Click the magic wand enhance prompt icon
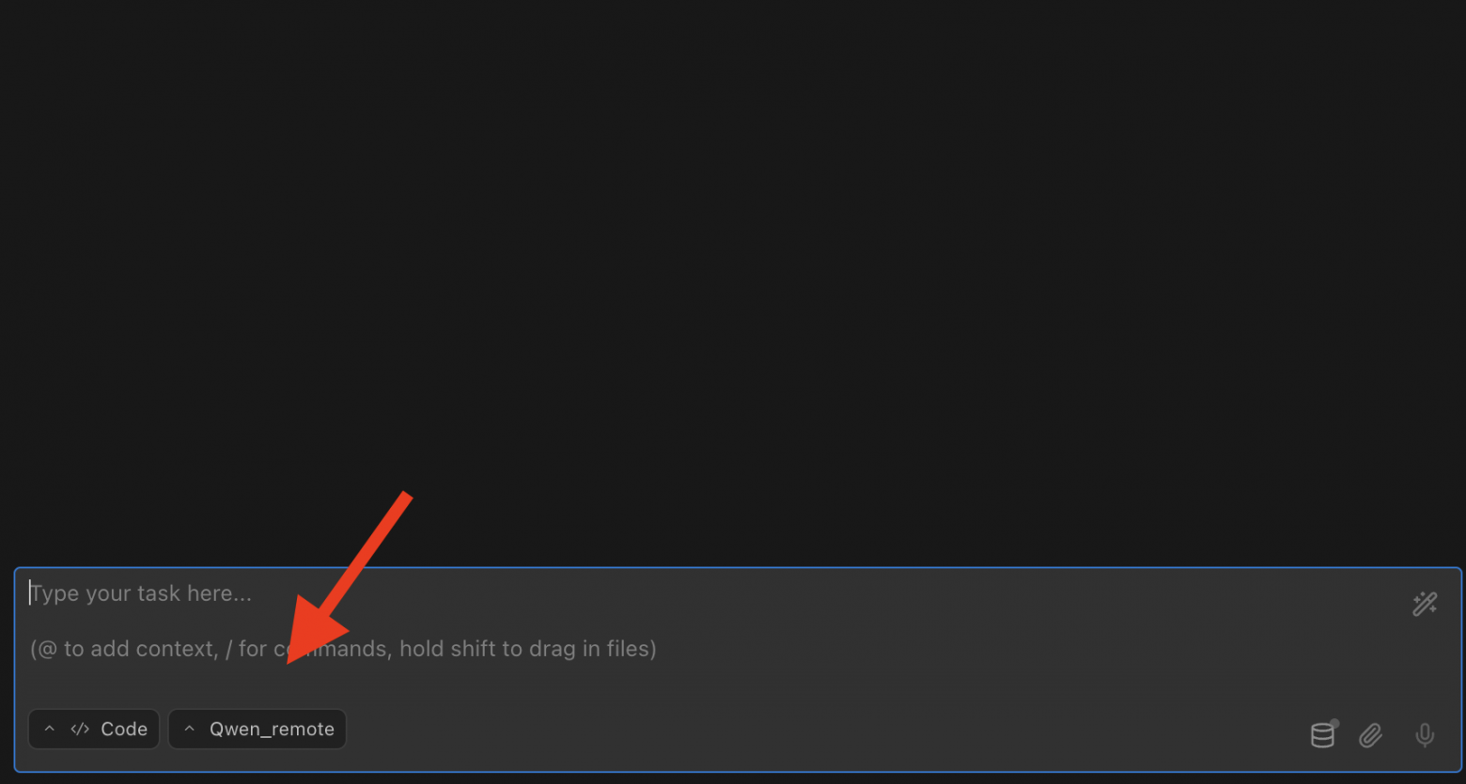1466x784 pixels. pos(1425,604)
